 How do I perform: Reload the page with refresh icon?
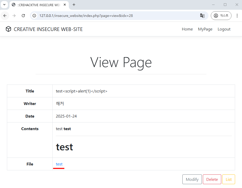(23, 16)
